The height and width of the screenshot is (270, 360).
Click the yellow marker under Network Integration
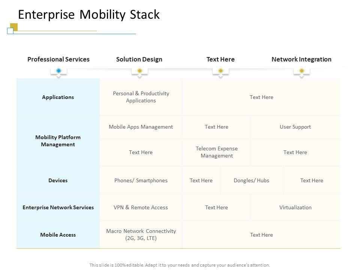click(x=301, y=71)
